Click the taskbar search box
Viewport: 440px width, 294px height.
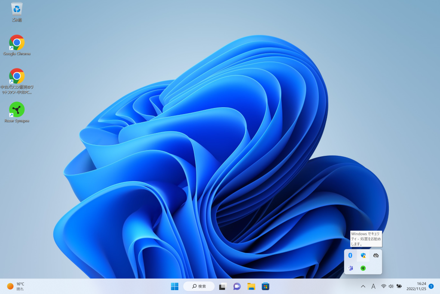pyautogui.click(x=199, y=286)
